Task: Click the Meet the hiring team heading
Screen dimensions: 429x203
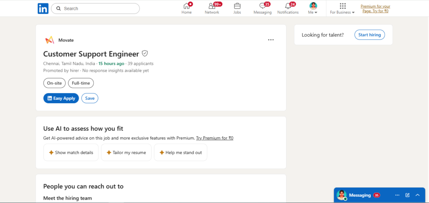Action: (67, 198)
